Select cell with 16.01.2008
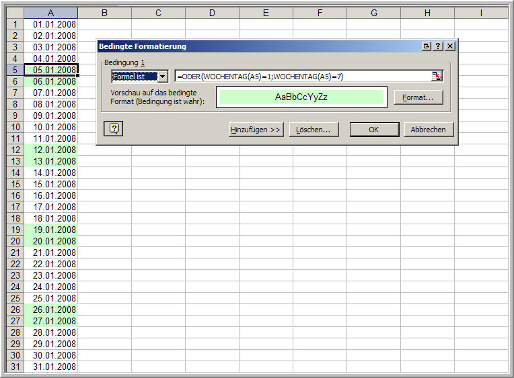514x378 pixels. [51, 195]
